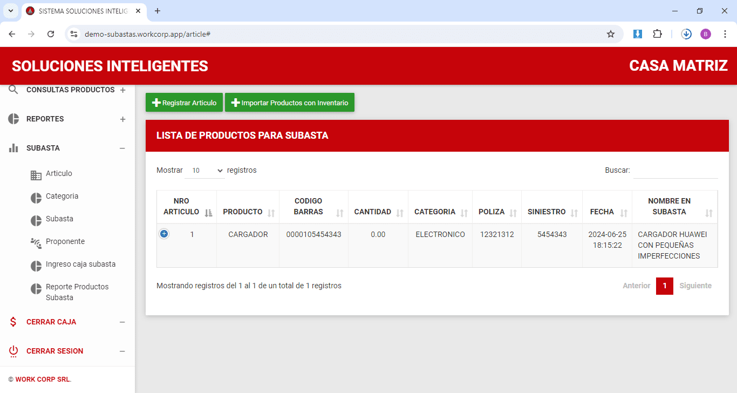Sort by NOMBRE EN SUBASTA column
The height and width of the screenshot is (393, 737).
click(x=674, y=207)
